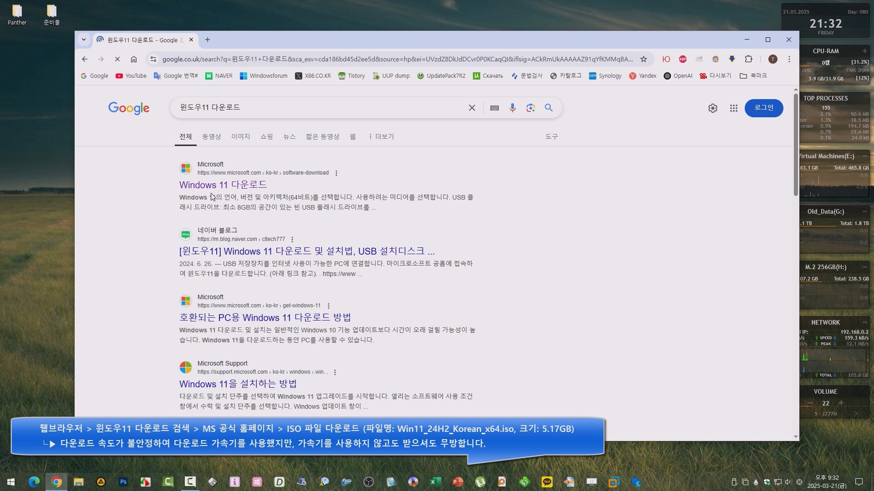Screen dimensions: 874x491
Task: Switch to the 뉴스 tab
Action: point(289,136)
